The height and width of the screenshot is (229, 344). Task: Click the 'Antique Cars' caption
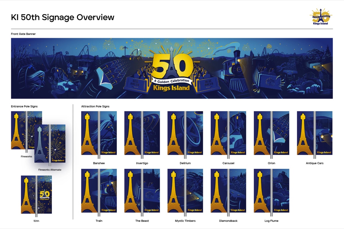(315, 163)
